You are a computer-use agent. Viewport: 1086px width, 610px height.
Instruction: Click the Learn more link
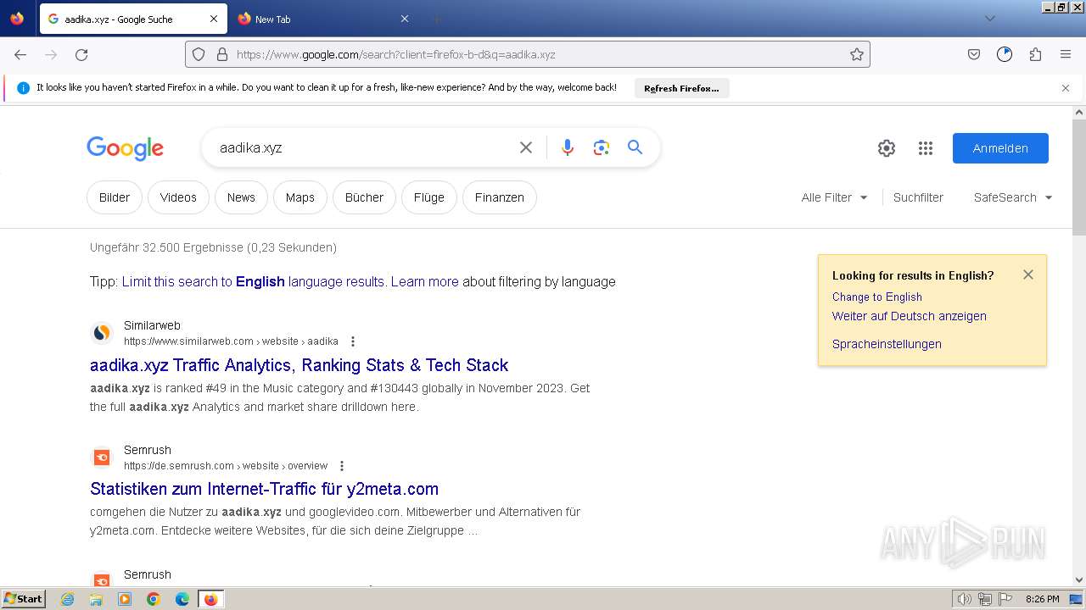click(x=424, y=282)
